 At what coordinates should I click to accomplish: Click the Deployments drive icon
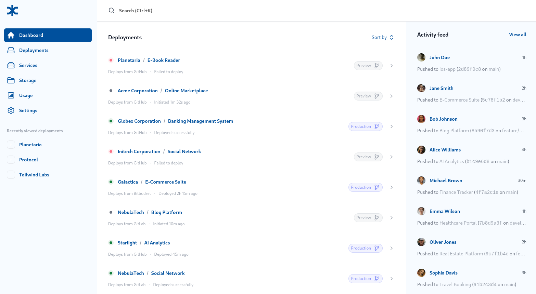click(11, 50)
